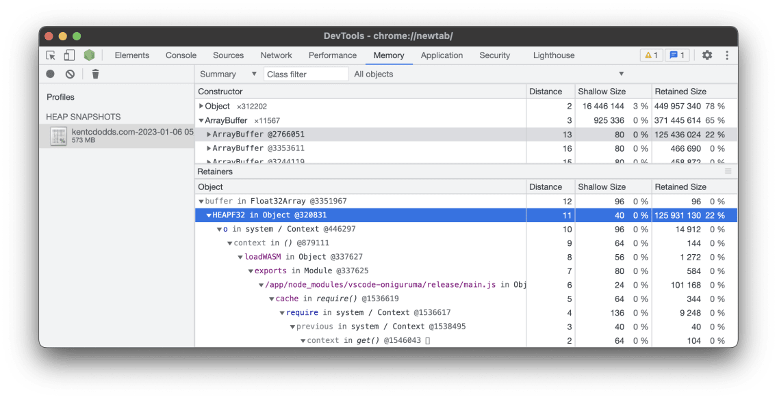Click the trash collect garbage icon

(96, 74)
